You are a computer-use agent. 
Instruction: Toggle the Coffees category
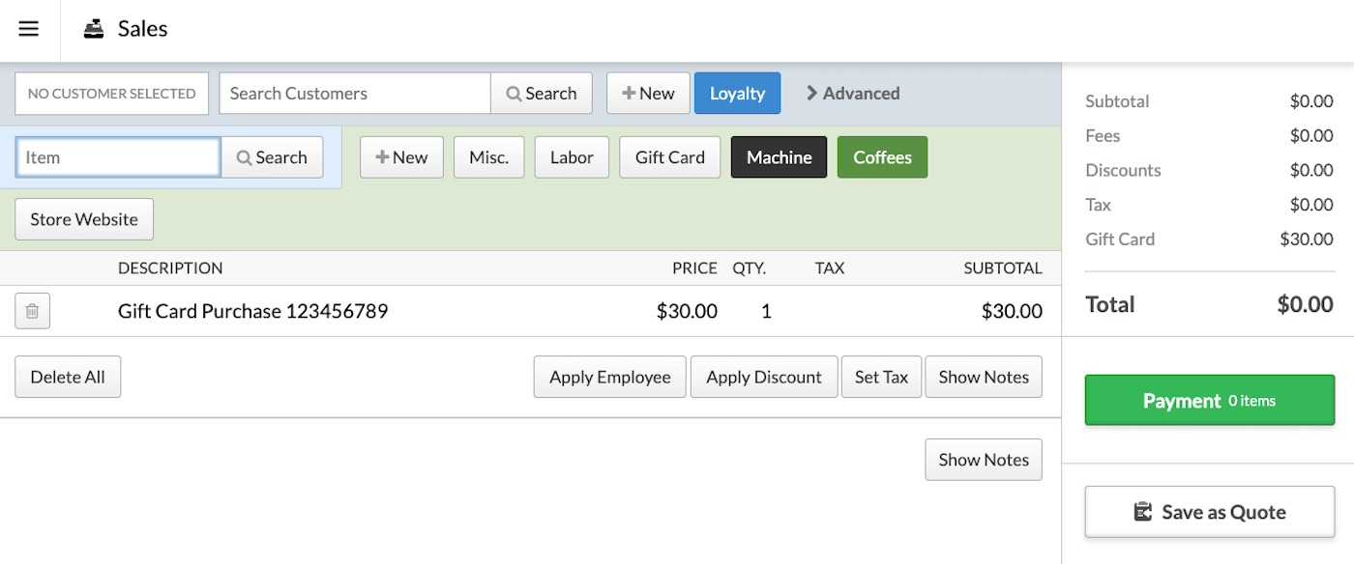click(x=882, y=156)
